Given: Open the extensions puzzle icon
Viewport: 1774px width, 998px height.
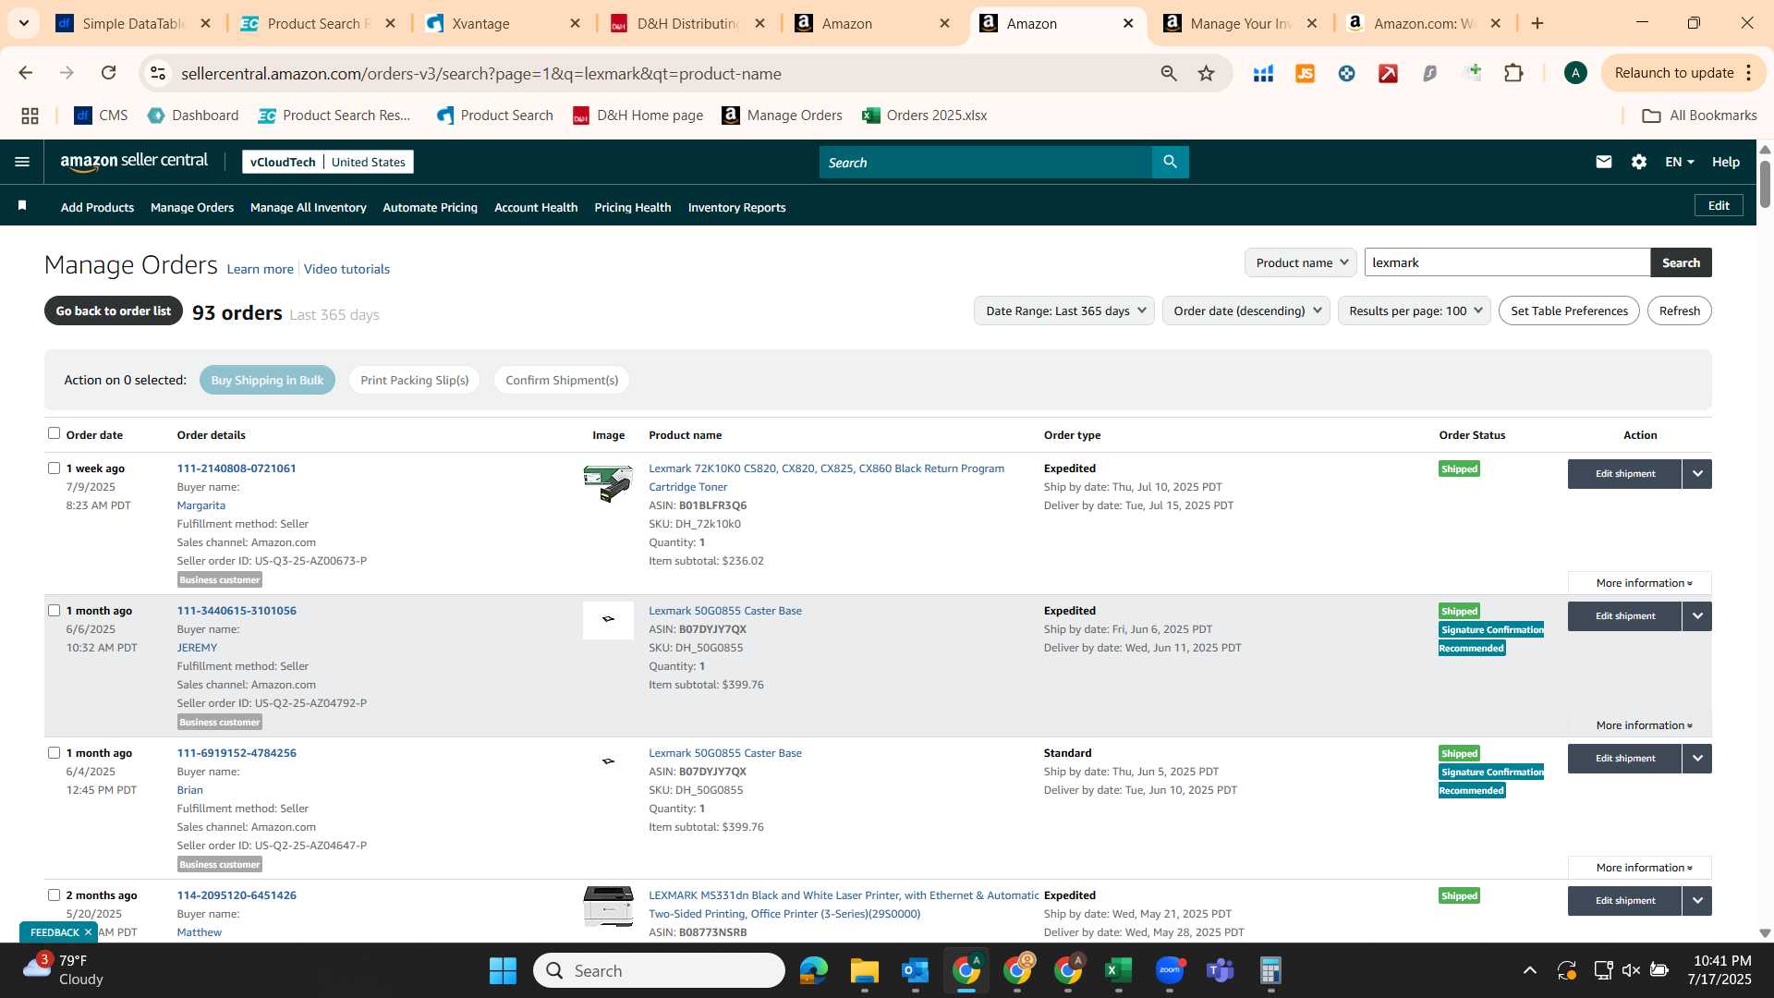Looking at the screenshot, I should click(1513, 73).
